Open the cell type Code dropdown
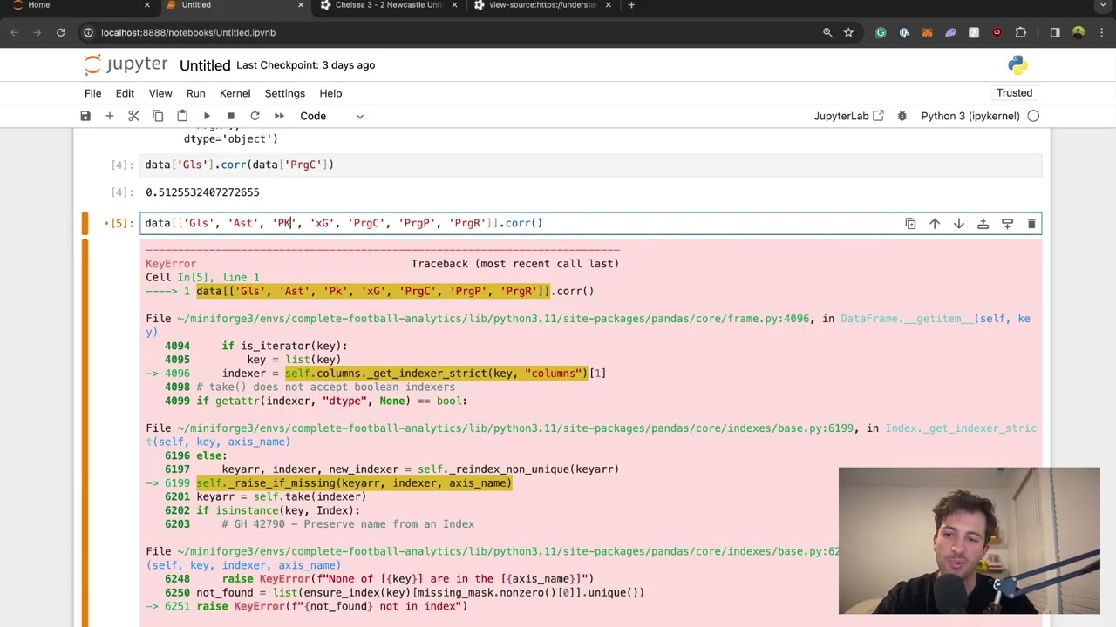 point(331,116)
